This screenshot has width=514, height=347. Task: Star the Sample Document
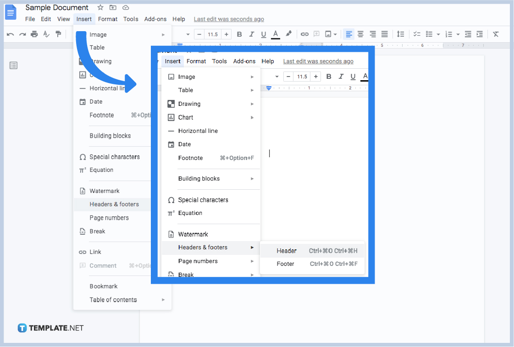tap(100, 7)
